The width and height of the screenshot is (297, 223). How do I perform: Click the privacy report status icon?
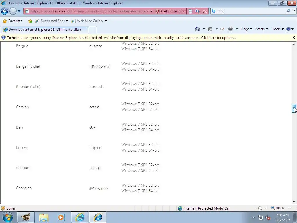point(260,208)
